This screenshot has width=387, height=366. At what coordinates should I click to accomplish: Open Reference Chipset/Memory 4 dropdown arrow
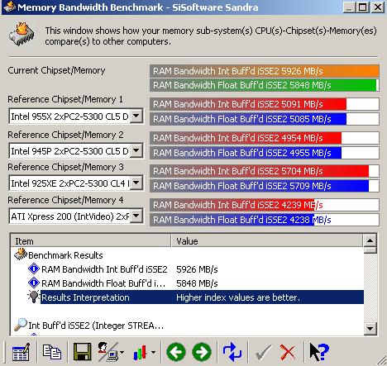pos(136,216)
